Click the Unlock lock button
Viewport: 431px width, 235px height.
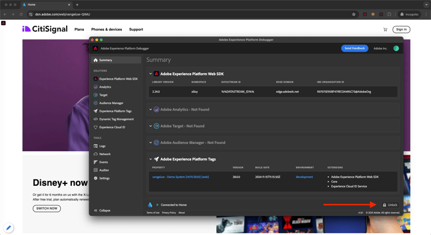(390, 205)
